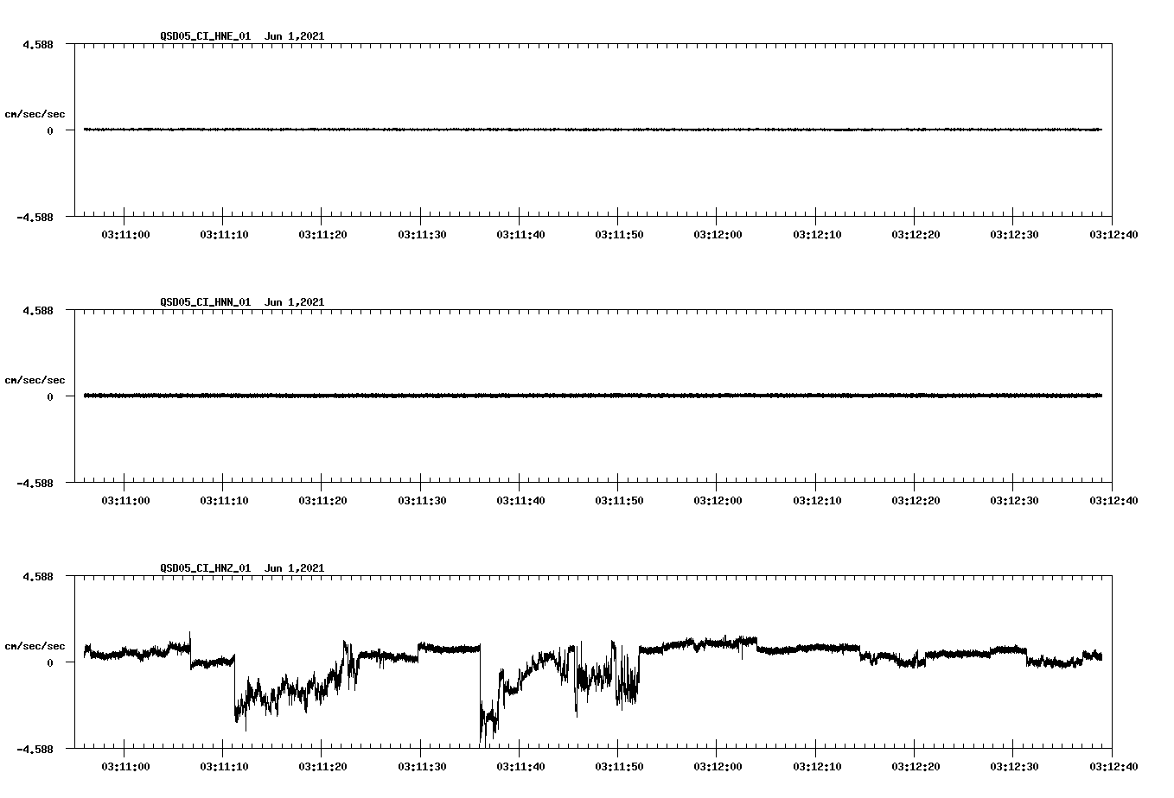Click the -4.588 lower limit on HNN plot
This screenshot has height=798, width=1174.
coord(35,483)
